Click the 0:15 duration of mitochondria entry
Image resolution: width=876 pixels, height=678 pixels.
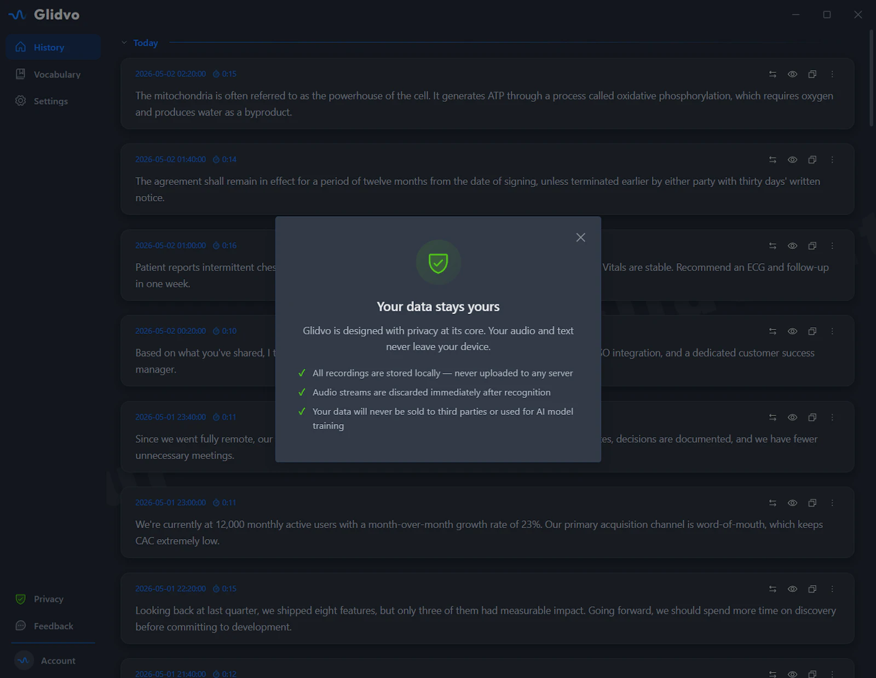point(224,74)
